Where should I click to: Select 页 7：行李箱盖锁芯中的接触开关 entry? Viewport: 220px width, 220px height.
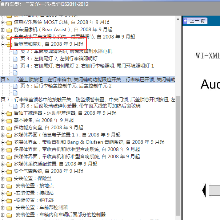(87, 99)
